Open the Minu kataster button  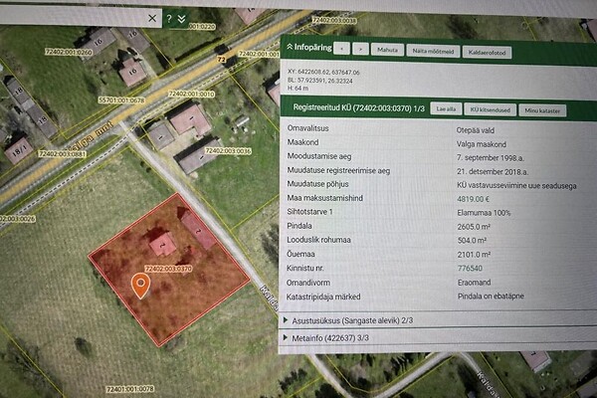pos(542,110)
